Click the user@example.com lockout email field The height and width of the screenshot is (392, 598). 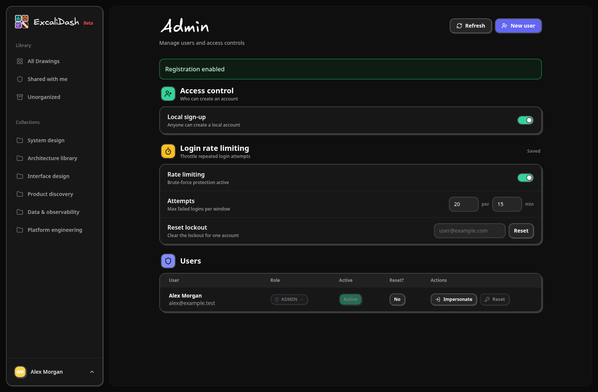(x=469, y=231)
